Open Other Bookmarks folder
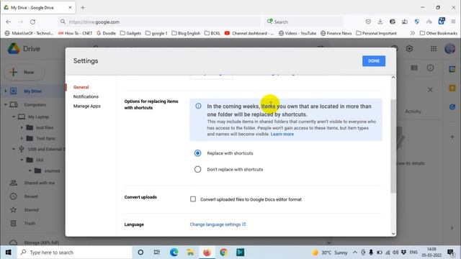 pyautogui.click(x=439, y=33)
